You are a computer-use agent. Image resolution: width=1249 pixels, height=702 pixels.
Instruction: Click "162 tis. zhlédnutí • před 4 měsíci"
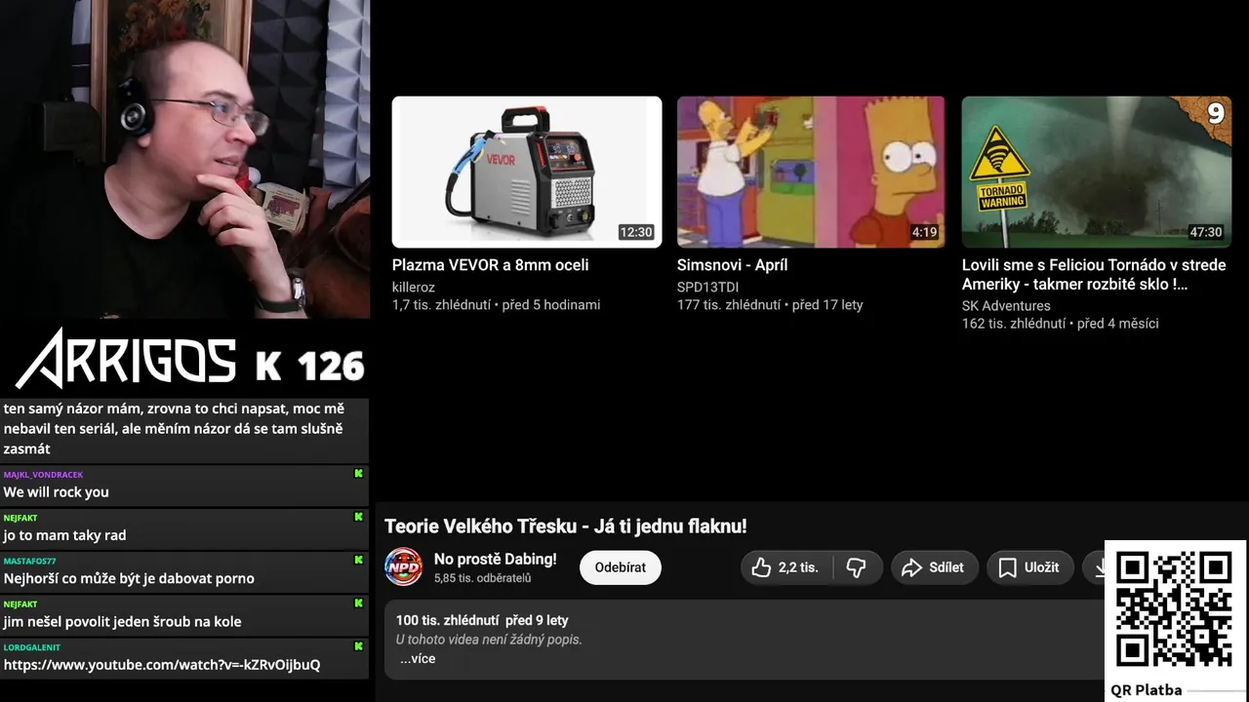[1060, 324]
